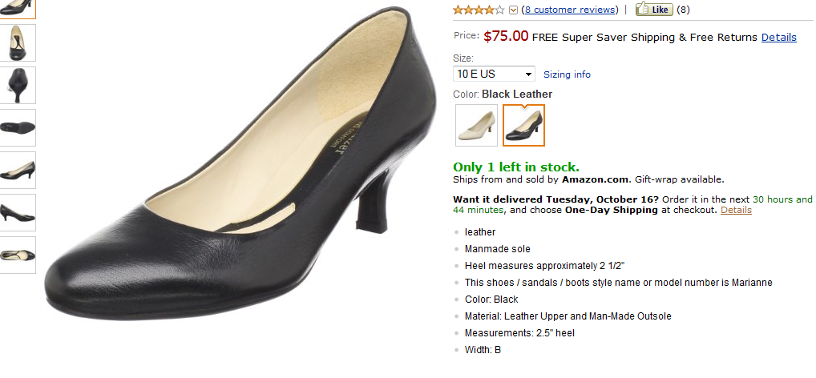Click the thumbs-up Like button
The width and height of the screenshot is (816, 378).
653,10
